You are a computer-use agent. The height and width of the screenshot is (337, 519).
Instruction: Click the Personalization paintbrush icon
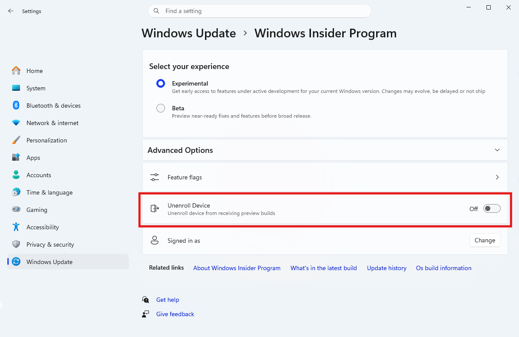click(x=16, y=140)
